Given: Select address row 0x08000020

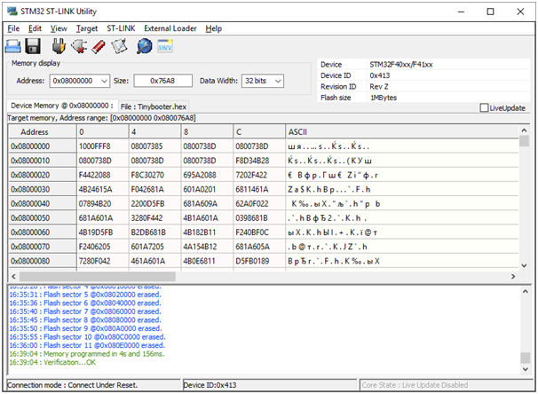Looking at the screenshot, I should click(43, 175).
